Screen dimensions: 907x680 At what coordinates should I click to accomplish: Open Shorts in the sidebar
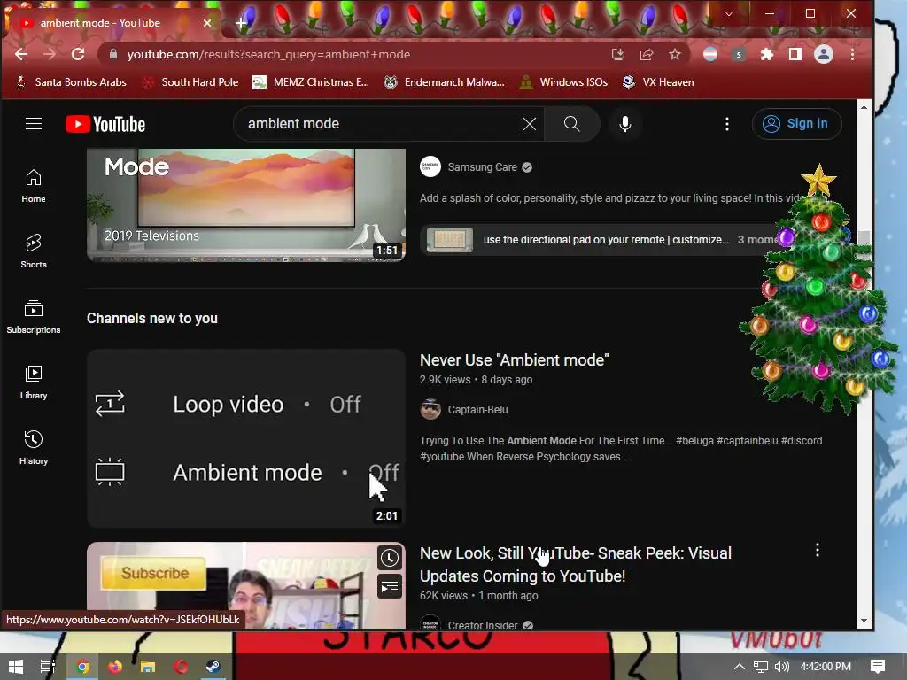34,251
